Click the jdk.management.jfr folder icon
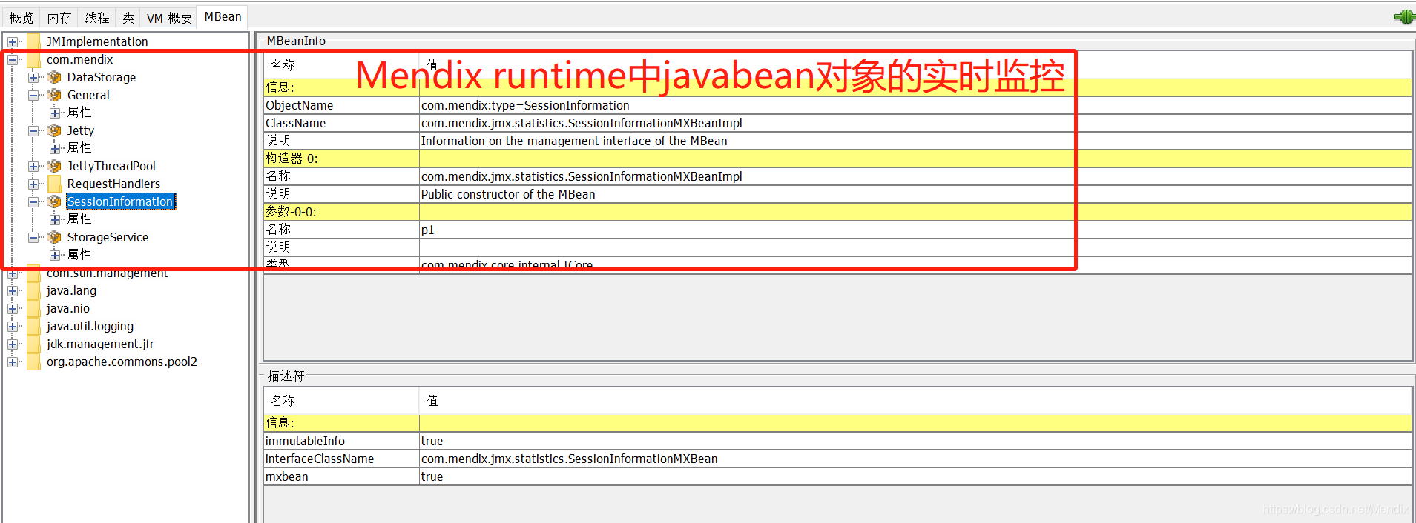 (33, 344)
